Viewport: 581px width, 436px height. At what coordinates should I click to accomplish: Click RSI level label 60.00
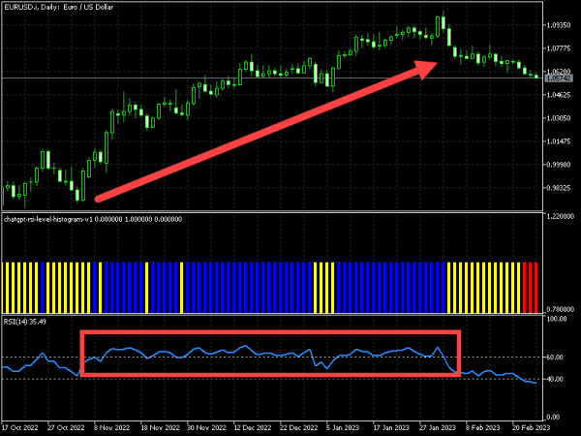tap(557, 358)
